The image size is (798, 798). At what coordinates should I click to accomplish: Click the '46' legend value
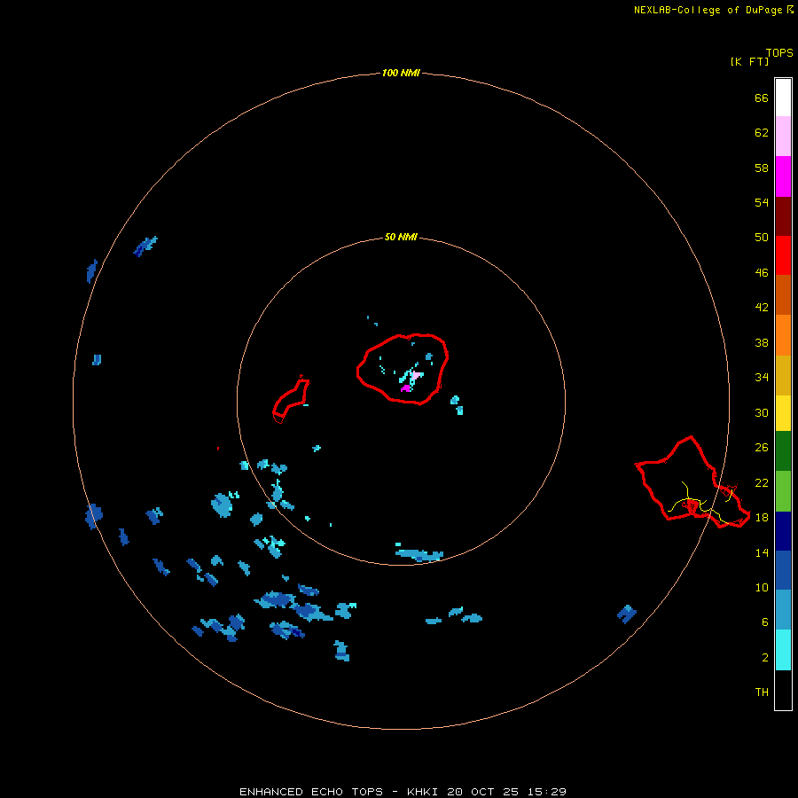(762, 272)
